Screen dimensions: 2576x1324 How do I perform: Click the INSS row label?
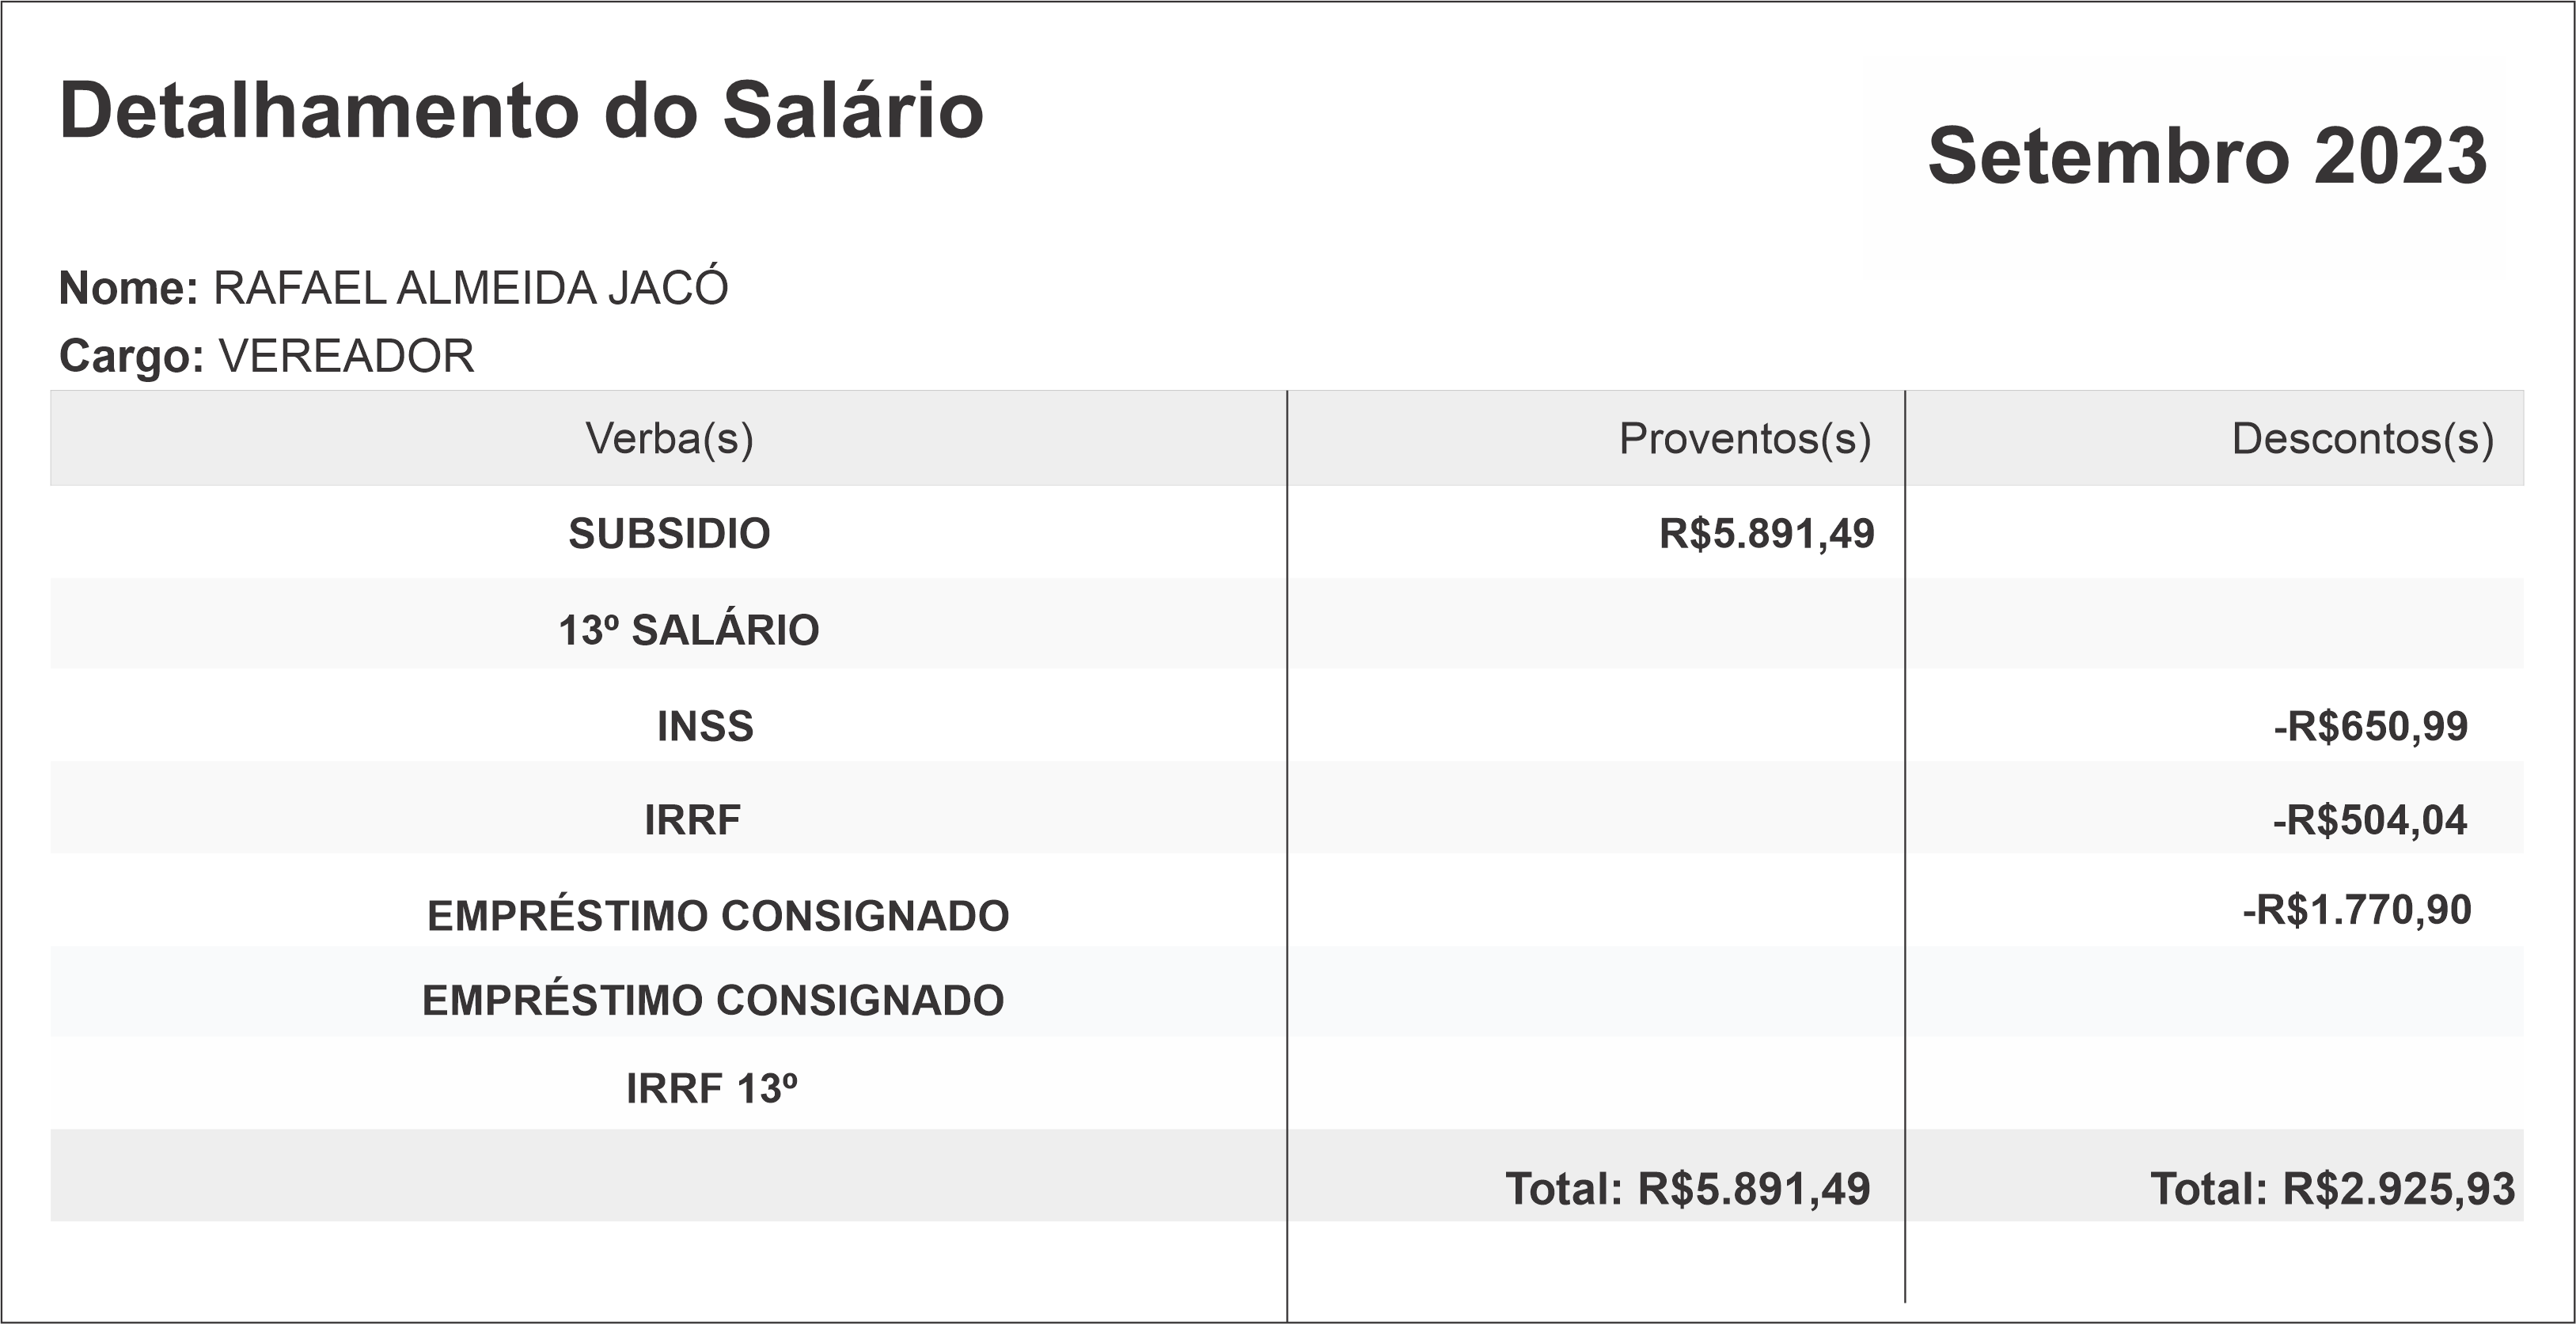coord(705,726)
